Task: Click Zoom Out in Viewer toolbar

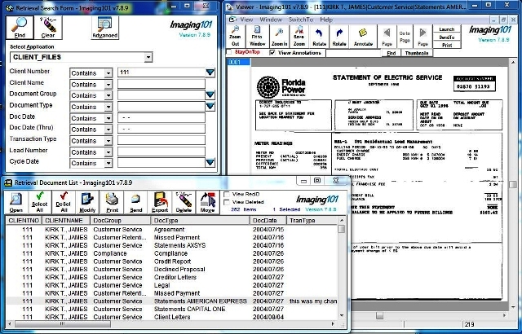Action: pyautogui.click(x=236, y=37)
